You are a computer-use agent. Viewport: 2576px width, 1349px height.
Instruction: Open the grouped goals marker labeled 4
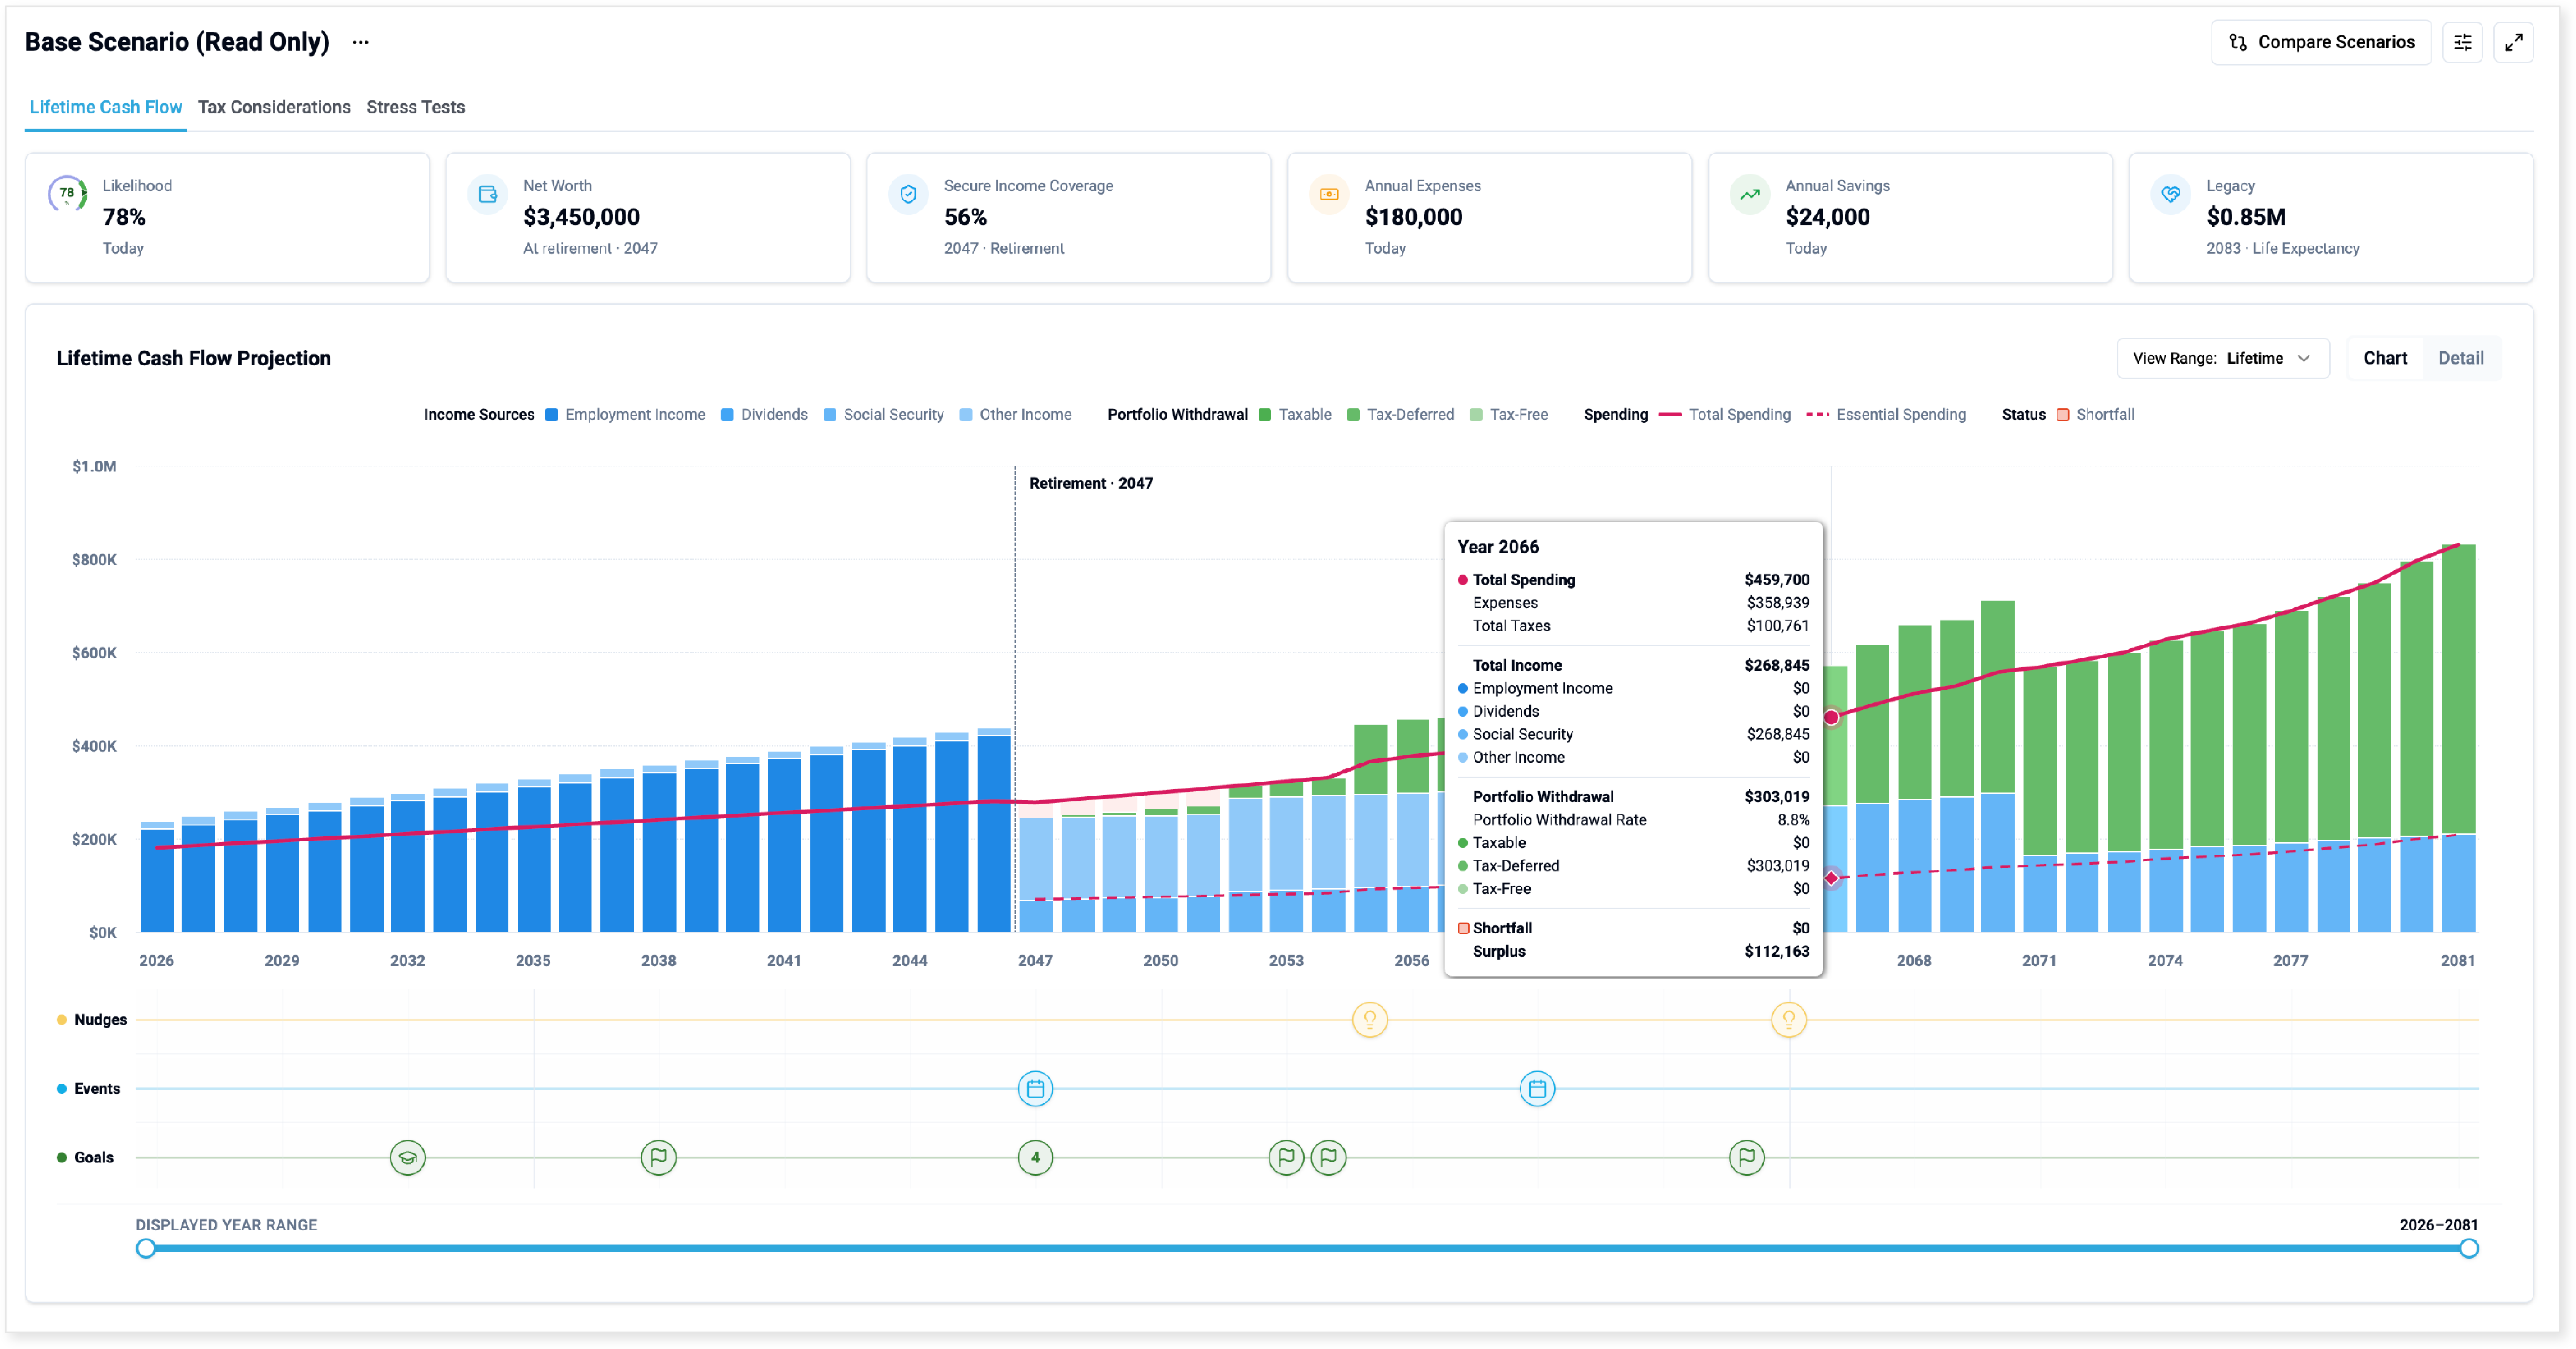click(1036, 1158)
